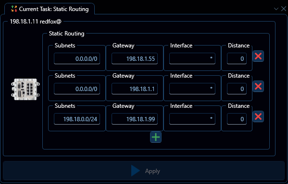Image resolution: width=288 pixels, height=184 pixels.
Task: Delete the route with gateway 198.18.1.1
Action: click(258, 86)
